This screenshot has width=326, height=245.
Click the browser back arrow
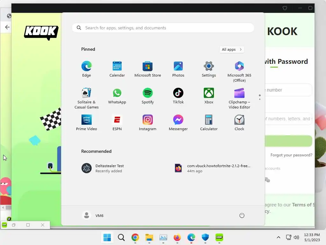[x=7, y=27]
